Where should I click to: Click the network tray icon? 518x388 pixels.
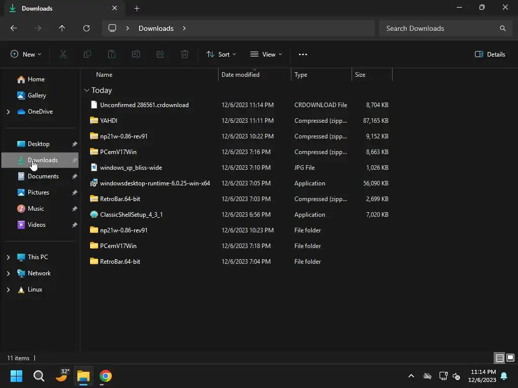(x=443, y=376)
